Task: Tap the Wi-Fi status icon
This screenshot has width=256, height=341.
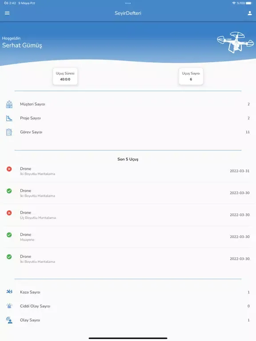Action: 234,3
